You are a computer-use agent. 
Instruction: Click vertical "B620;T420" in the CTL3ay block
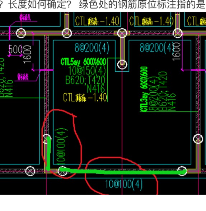pyautogui.click(x=163, y=91)
